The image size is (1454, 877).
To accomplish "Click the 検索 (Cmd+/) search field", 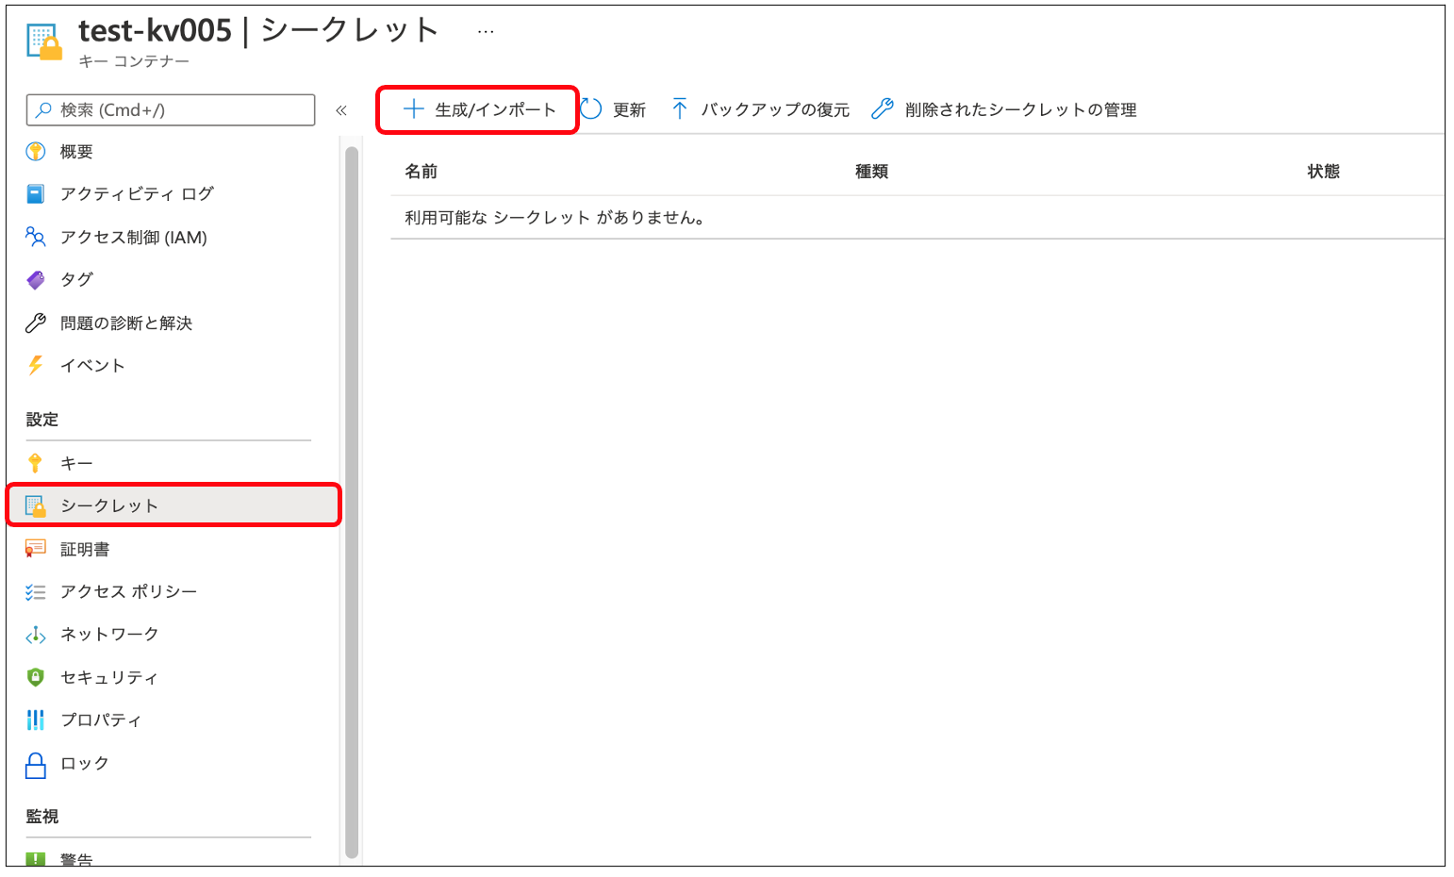I will [x=170, y=109].
